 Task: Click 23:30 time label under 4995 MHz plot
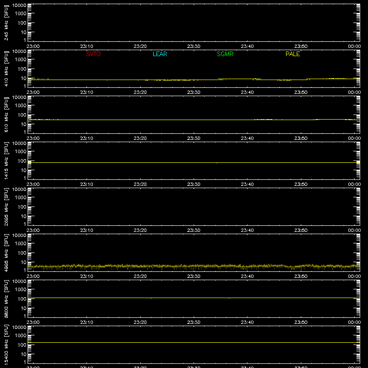(194, 276)
